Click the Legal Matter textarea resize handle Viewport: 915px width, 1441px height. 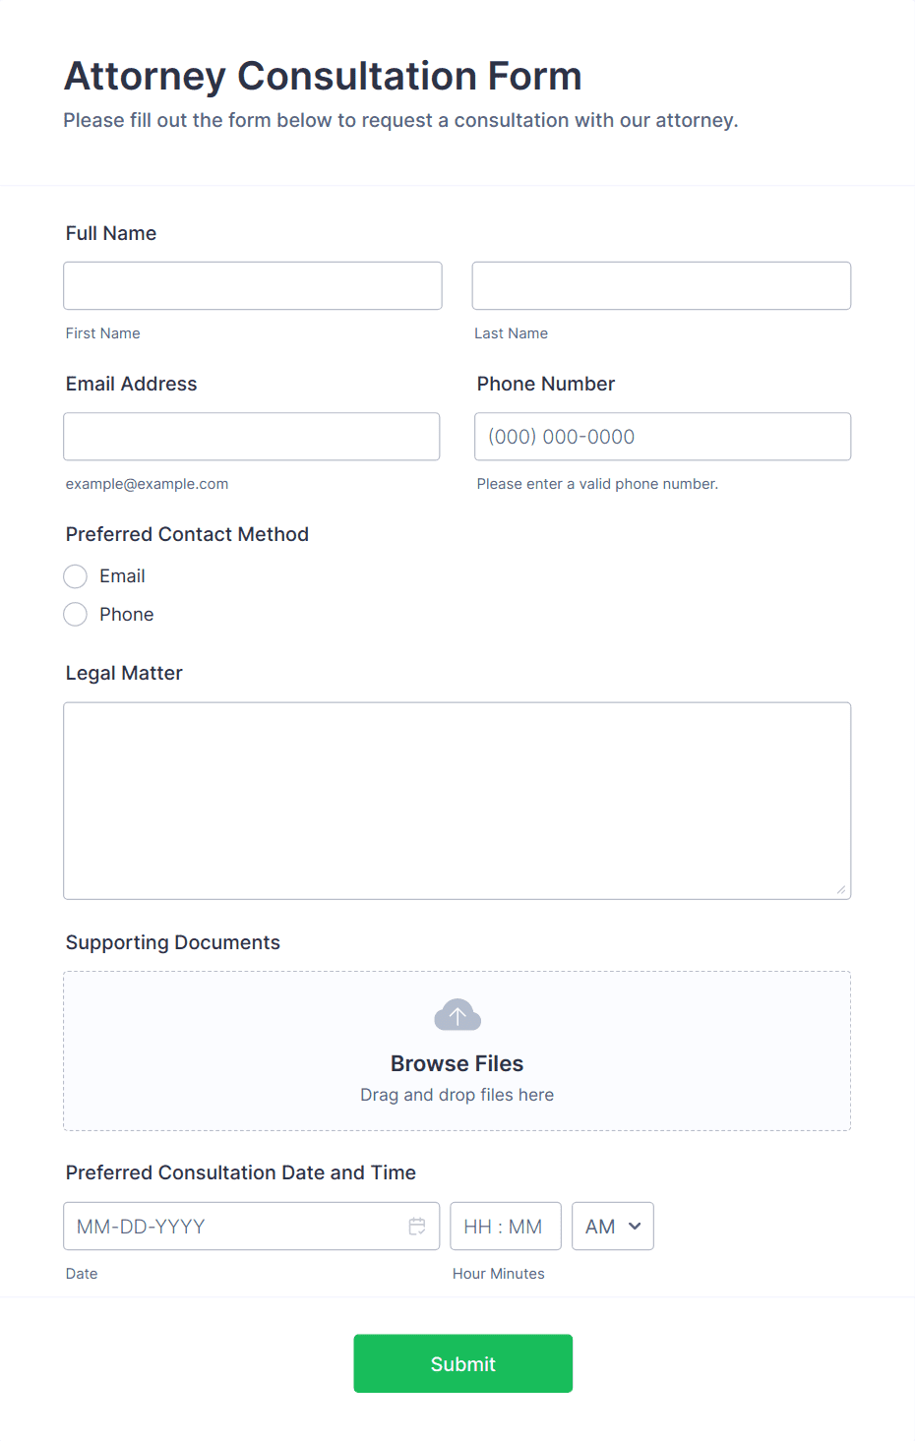(x=841, y=889)
